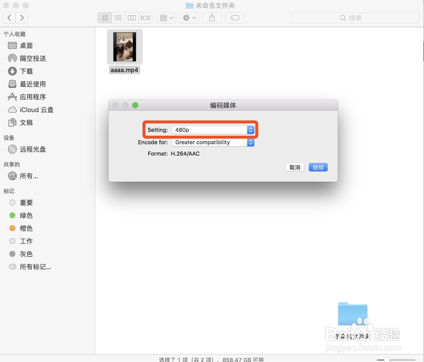Switch to gallery view in toolbar
Screen dimensions: 424x362
[x=145, y=18]
